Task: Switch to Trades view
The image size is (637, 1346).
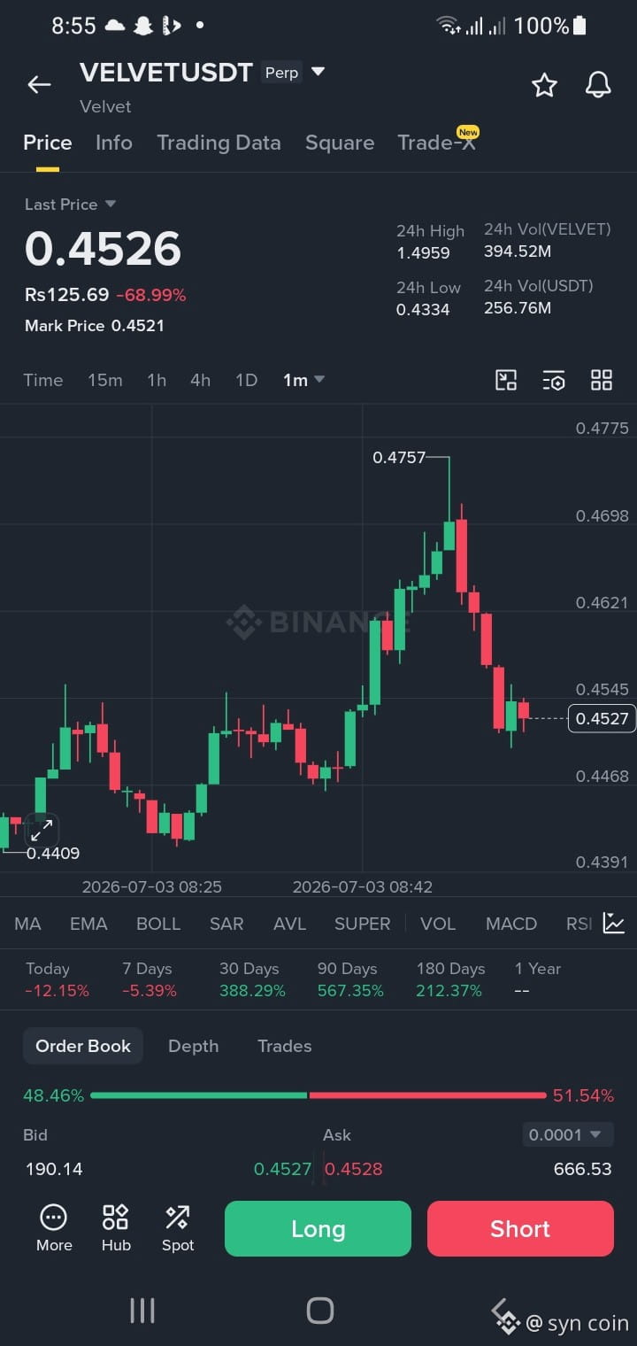Action: click(x=284, y=1046)
